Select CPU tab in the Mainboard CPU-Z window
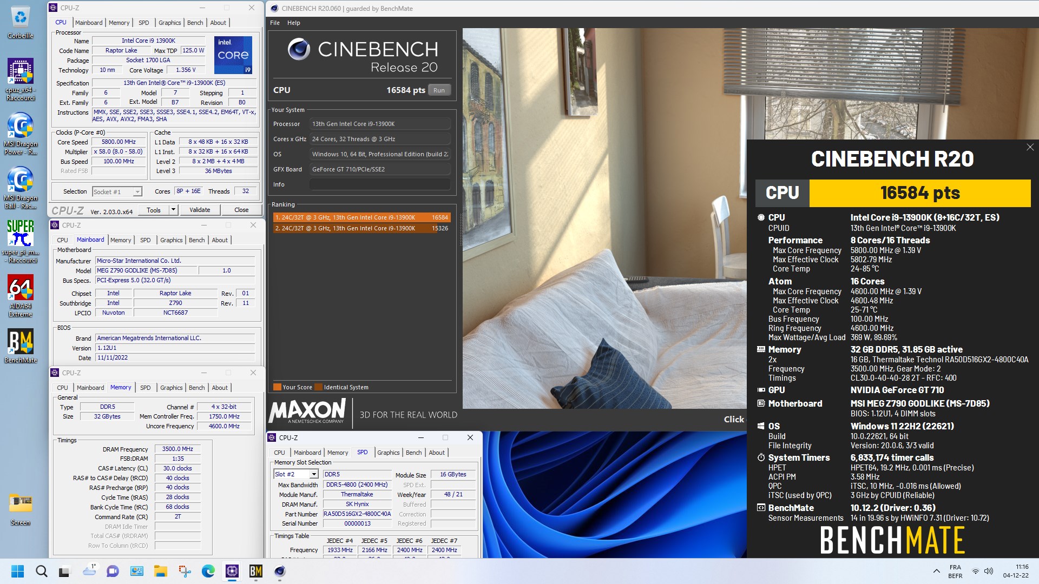 click(x=62, y=240)
